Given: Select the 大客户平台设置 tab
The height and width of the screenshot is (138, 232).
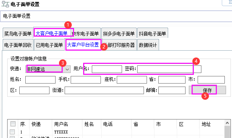Looking at the screenshot, I should [83, 45].
